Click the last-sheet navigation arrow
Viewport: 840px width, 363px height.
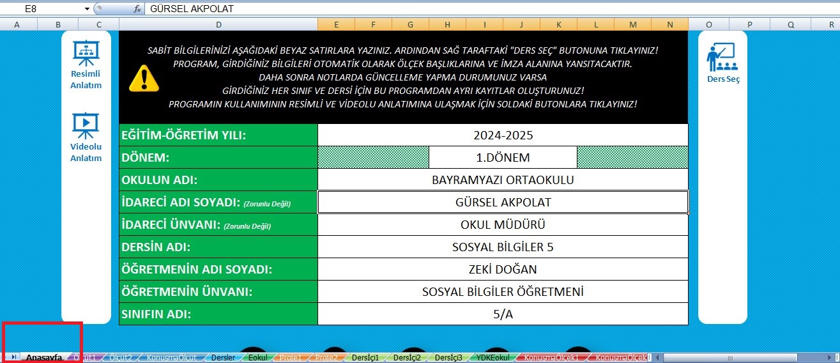pos(14,357)
